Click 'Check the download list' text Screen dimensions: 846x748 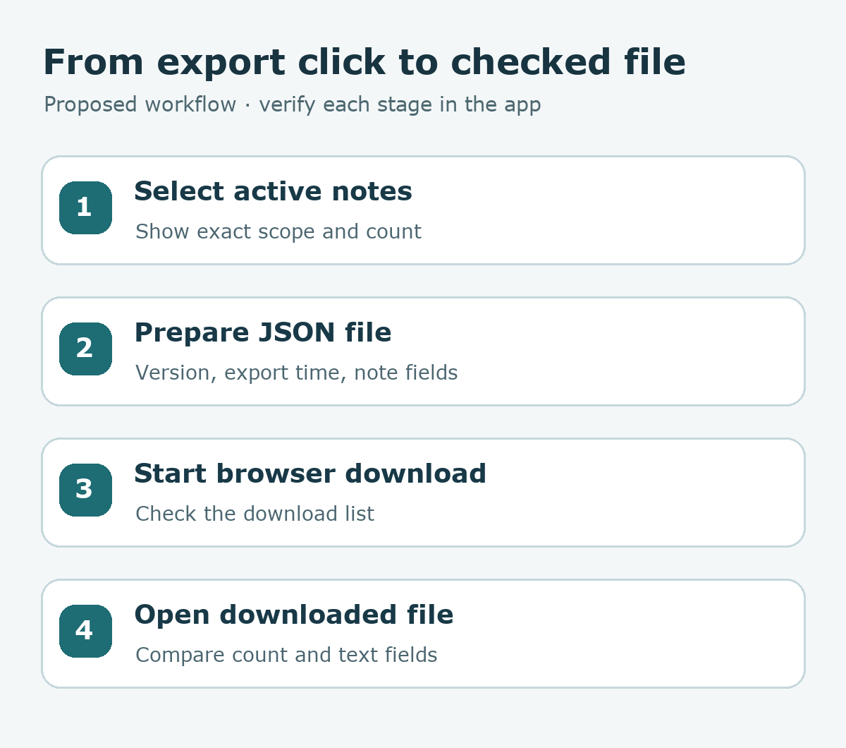[255, 514]
